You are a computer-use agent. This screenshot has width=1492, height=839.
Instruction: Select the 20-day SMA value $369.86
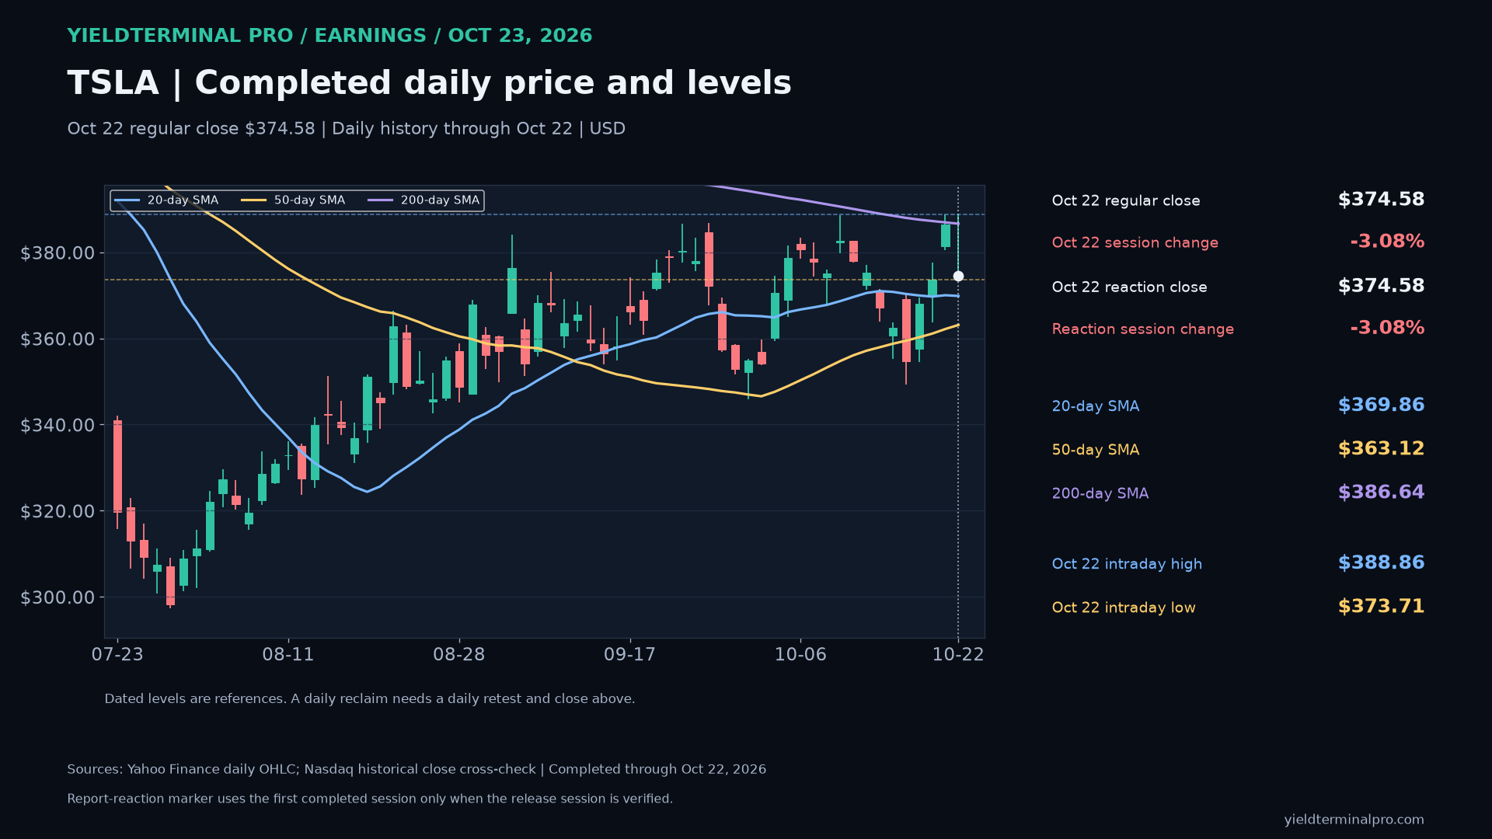point(1381,405)
